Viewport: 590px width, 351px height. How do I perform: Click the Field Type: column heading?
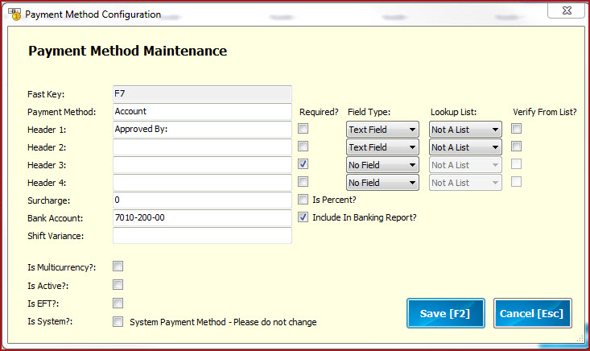click(x=369, y=112)
